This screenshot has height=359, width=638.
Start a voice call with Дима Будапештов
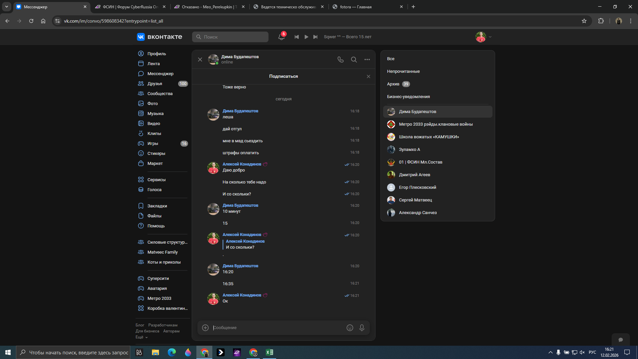(x=340, y=60)
